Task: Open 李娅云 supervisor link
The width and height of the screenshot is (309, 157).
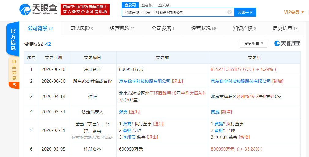Action: click(x=129, y=137)
